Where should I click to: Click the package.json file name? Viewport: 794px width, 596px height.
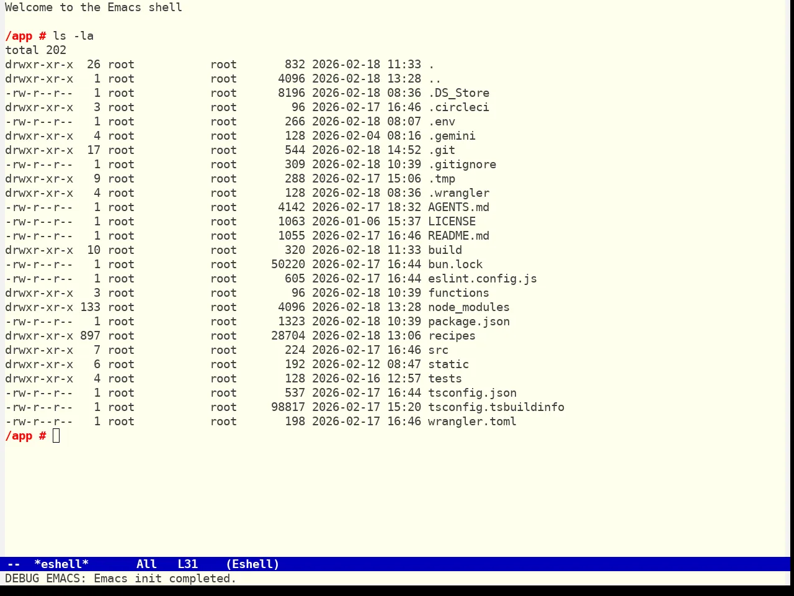tap(469, 322)
